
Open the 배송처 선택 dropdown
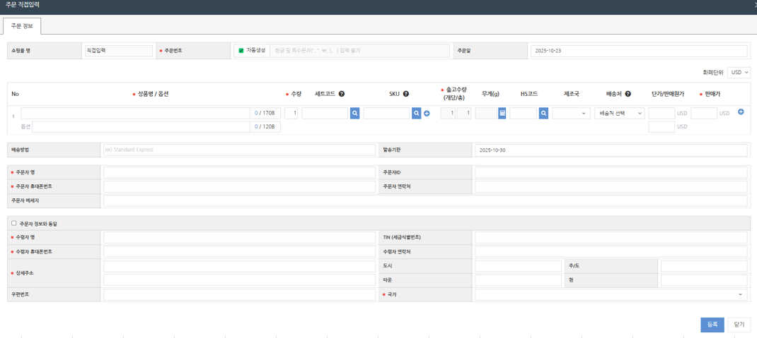click(x=620, y=113)
